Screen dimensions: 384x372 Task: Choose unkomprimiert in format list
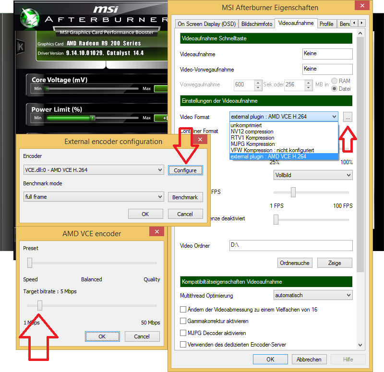(284, 125)
